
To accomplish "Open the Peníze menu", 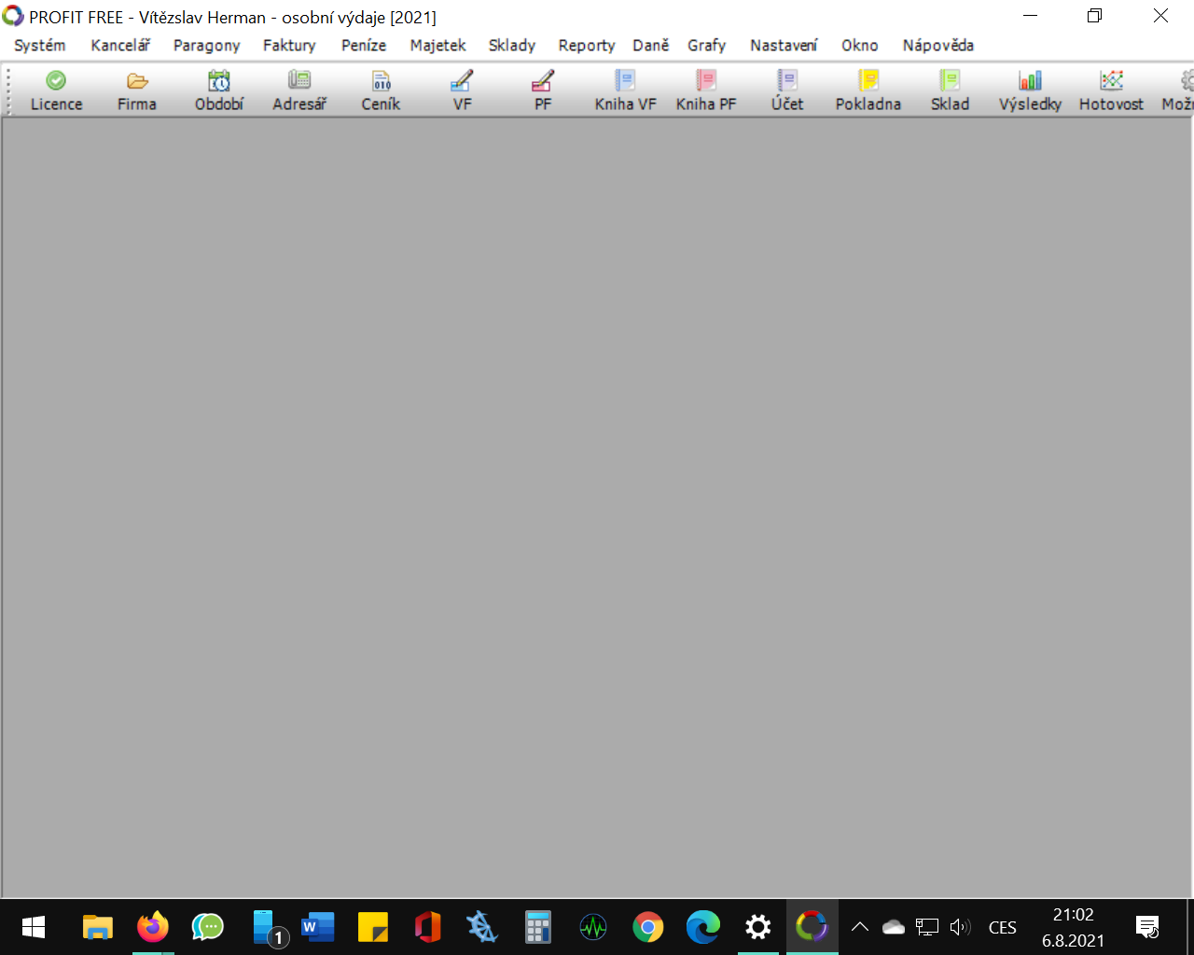I will pyautogui.click(x=364, y=45).
